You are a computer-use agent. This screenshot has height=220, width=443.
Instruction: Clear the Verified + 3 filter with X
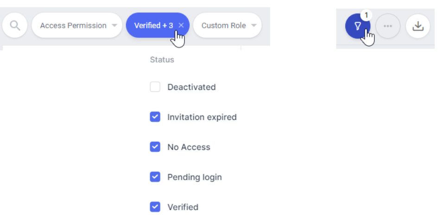coord(181,25)
